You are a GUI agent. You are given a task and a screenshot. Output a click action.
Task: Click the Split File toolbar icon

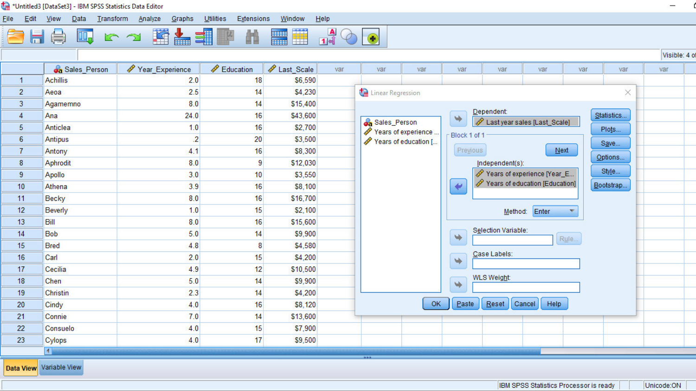[279, 37]
